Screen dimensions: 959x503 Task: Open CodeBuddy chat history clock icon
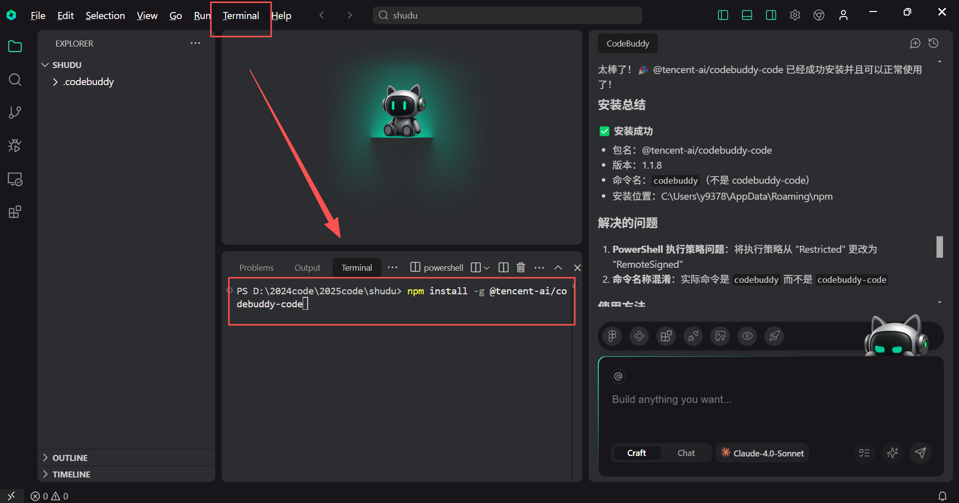933,44
